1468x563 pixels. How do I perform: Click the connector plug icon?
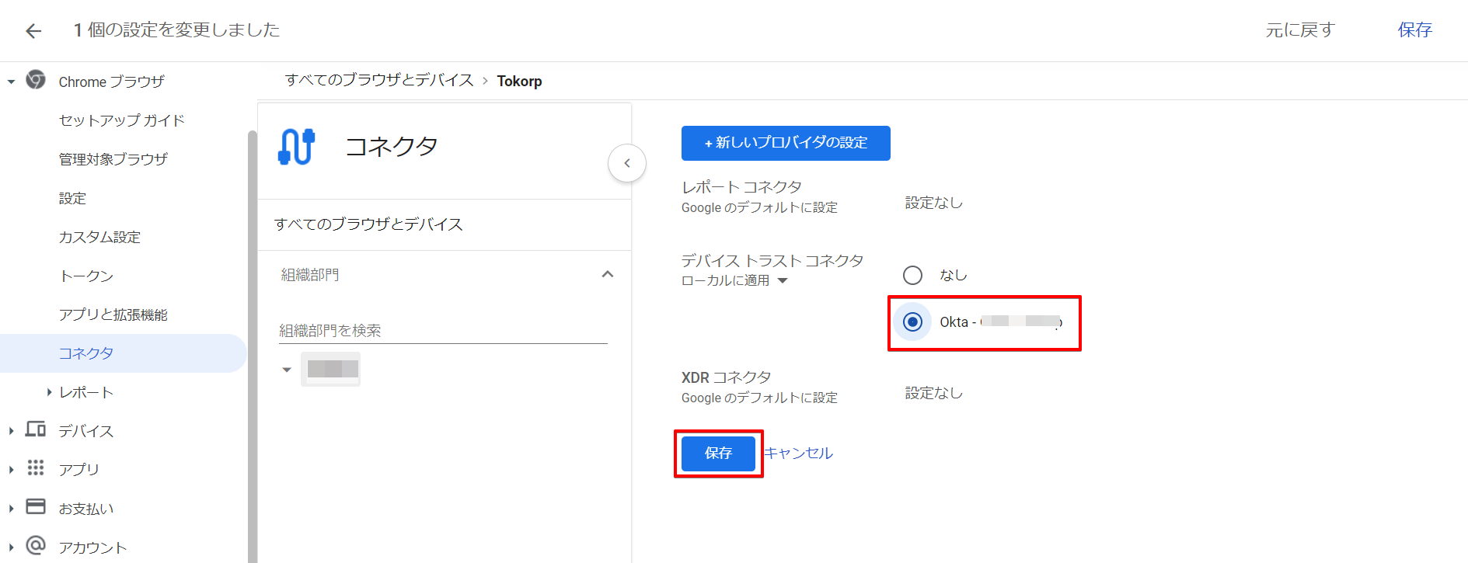[x=296, y=147]
